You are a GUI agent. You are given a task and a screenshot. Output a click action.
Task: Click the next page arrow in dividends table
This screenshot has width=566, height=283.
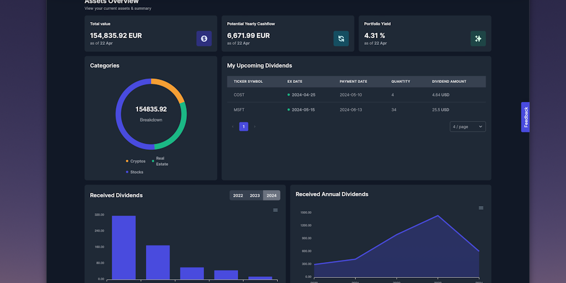(x=254, y=127)
